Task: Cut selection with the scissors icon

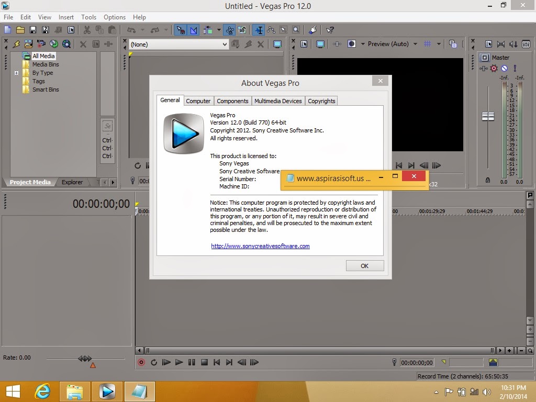Action: (x=87, y=30)
